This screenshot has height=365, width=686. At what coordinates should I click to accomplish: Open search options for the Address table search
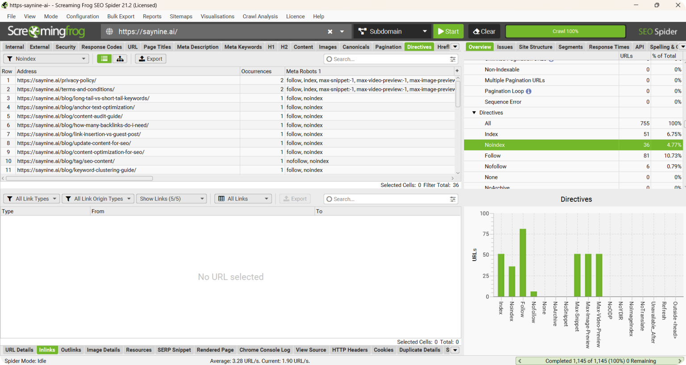[x=453, y=59]
